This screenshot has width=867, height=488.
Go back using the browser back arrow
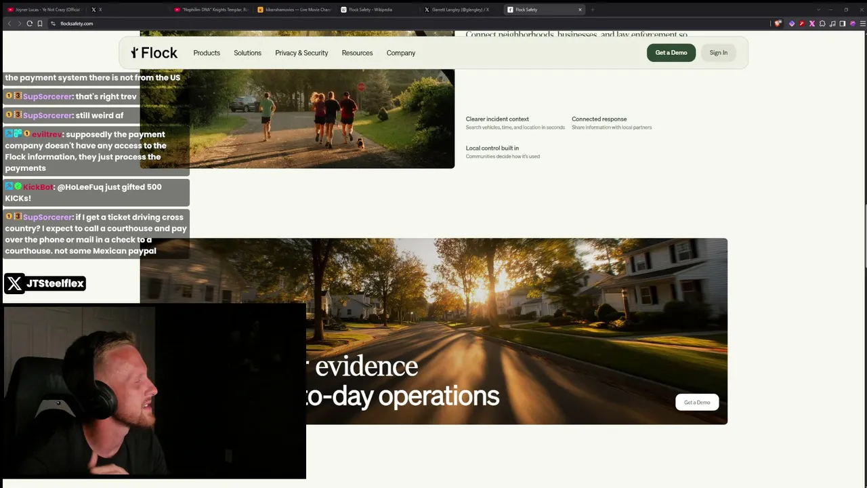coord(9,24)
